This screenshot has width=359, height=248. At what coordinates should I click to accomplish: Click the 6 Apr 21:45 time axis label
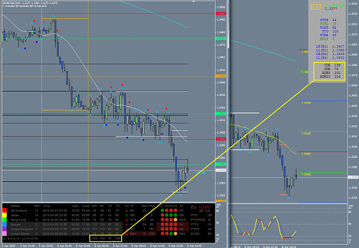pos(27,246)
